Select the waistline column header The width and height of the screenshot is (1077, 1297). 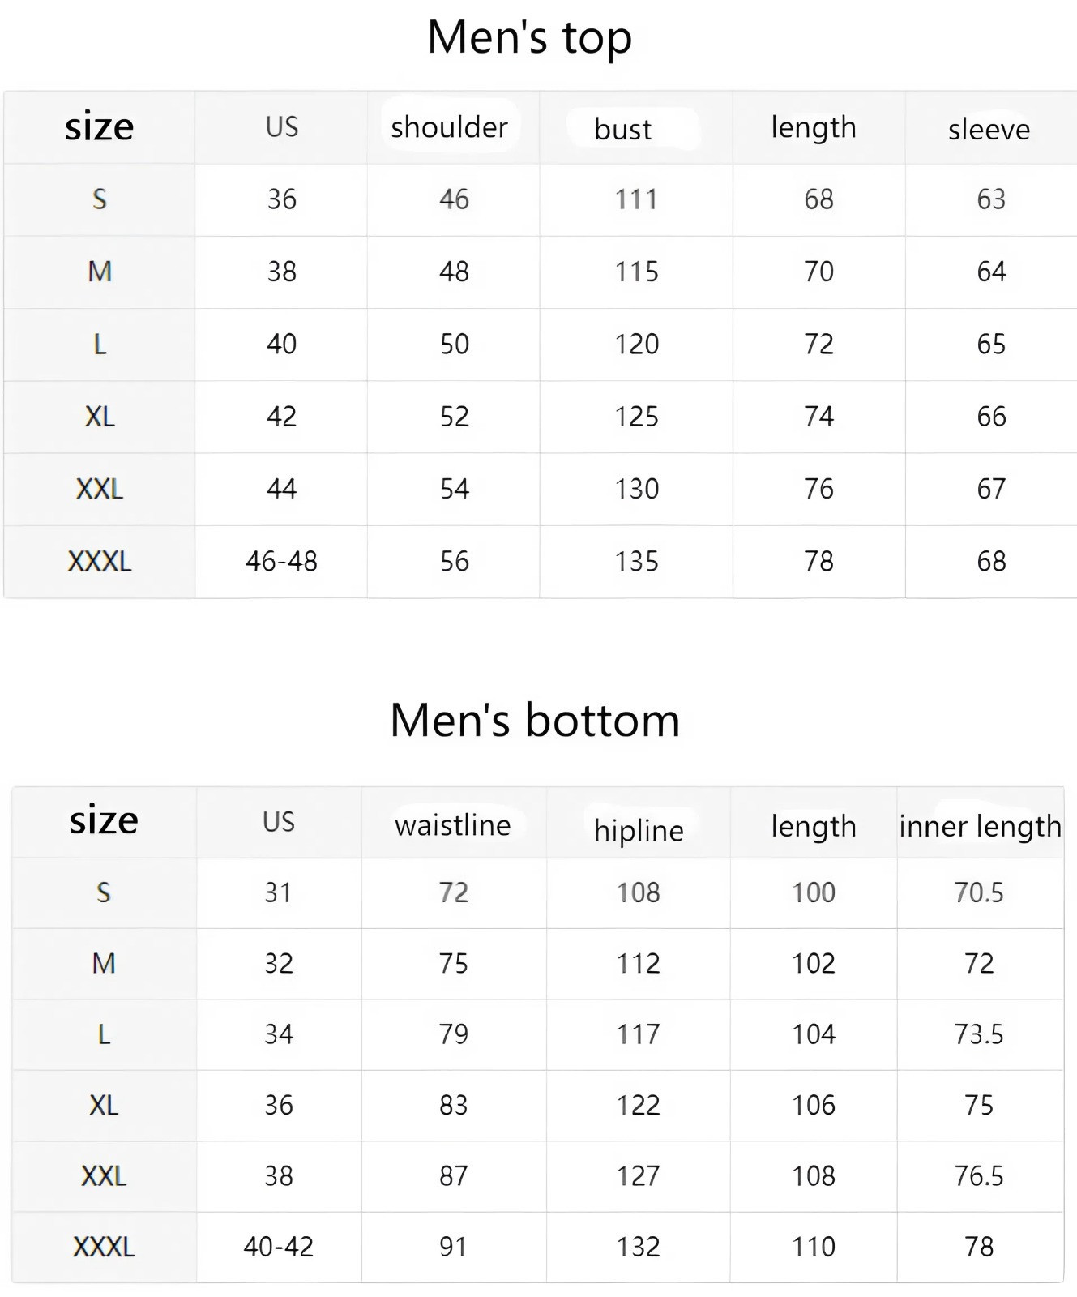click(453, 825)
